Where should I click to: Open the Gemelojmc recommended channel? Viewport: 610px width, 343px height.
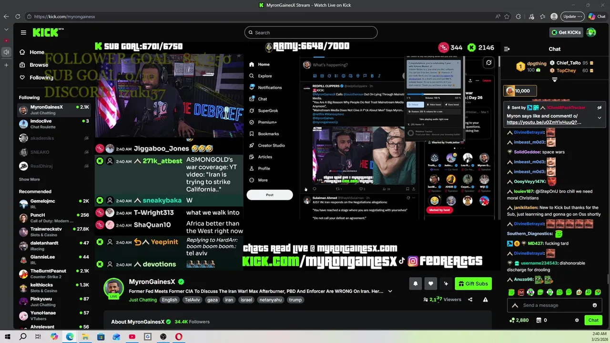pos(54,203)
